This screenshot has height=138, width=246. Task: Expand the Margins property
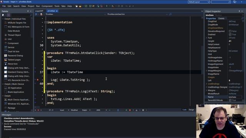pyautogui.click(x=206, y=90)
